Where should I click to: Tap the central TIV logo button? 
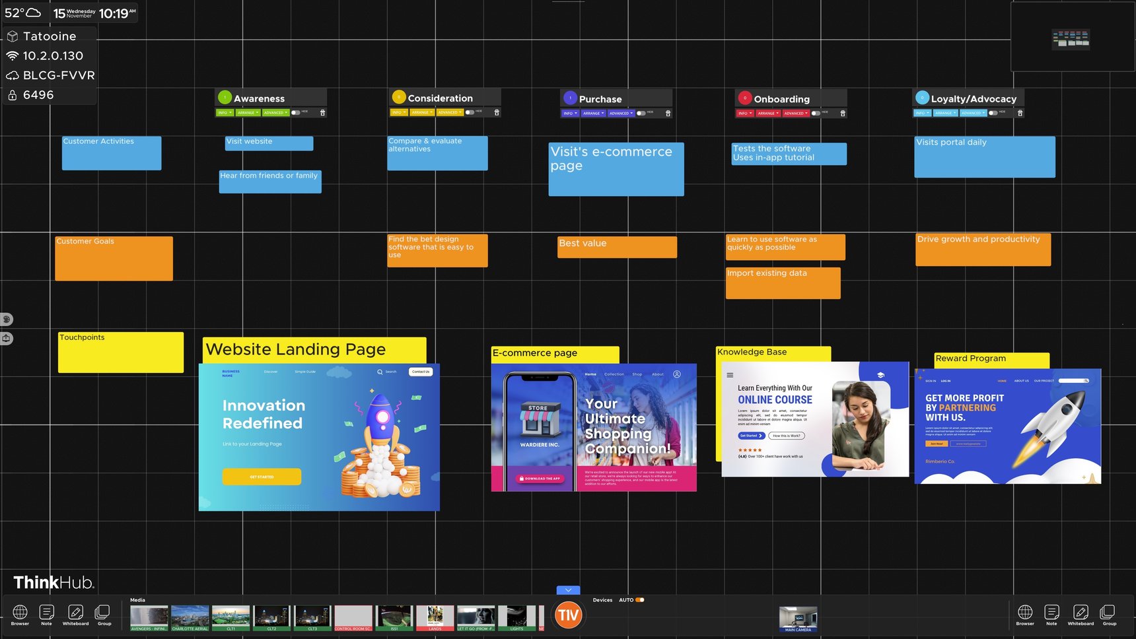[x=568, y=615]
